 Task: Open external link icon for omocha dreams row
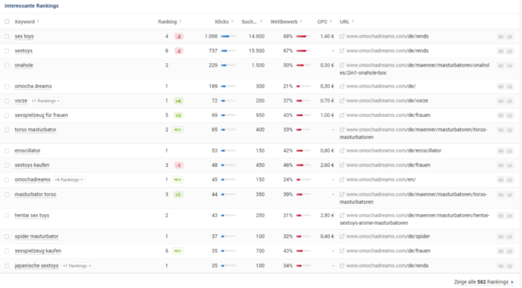342,86
